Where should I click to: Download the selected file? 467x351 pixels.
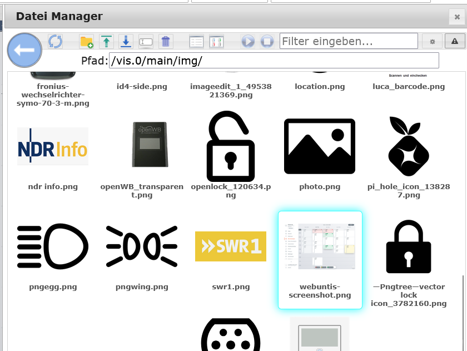click(126, 41)
